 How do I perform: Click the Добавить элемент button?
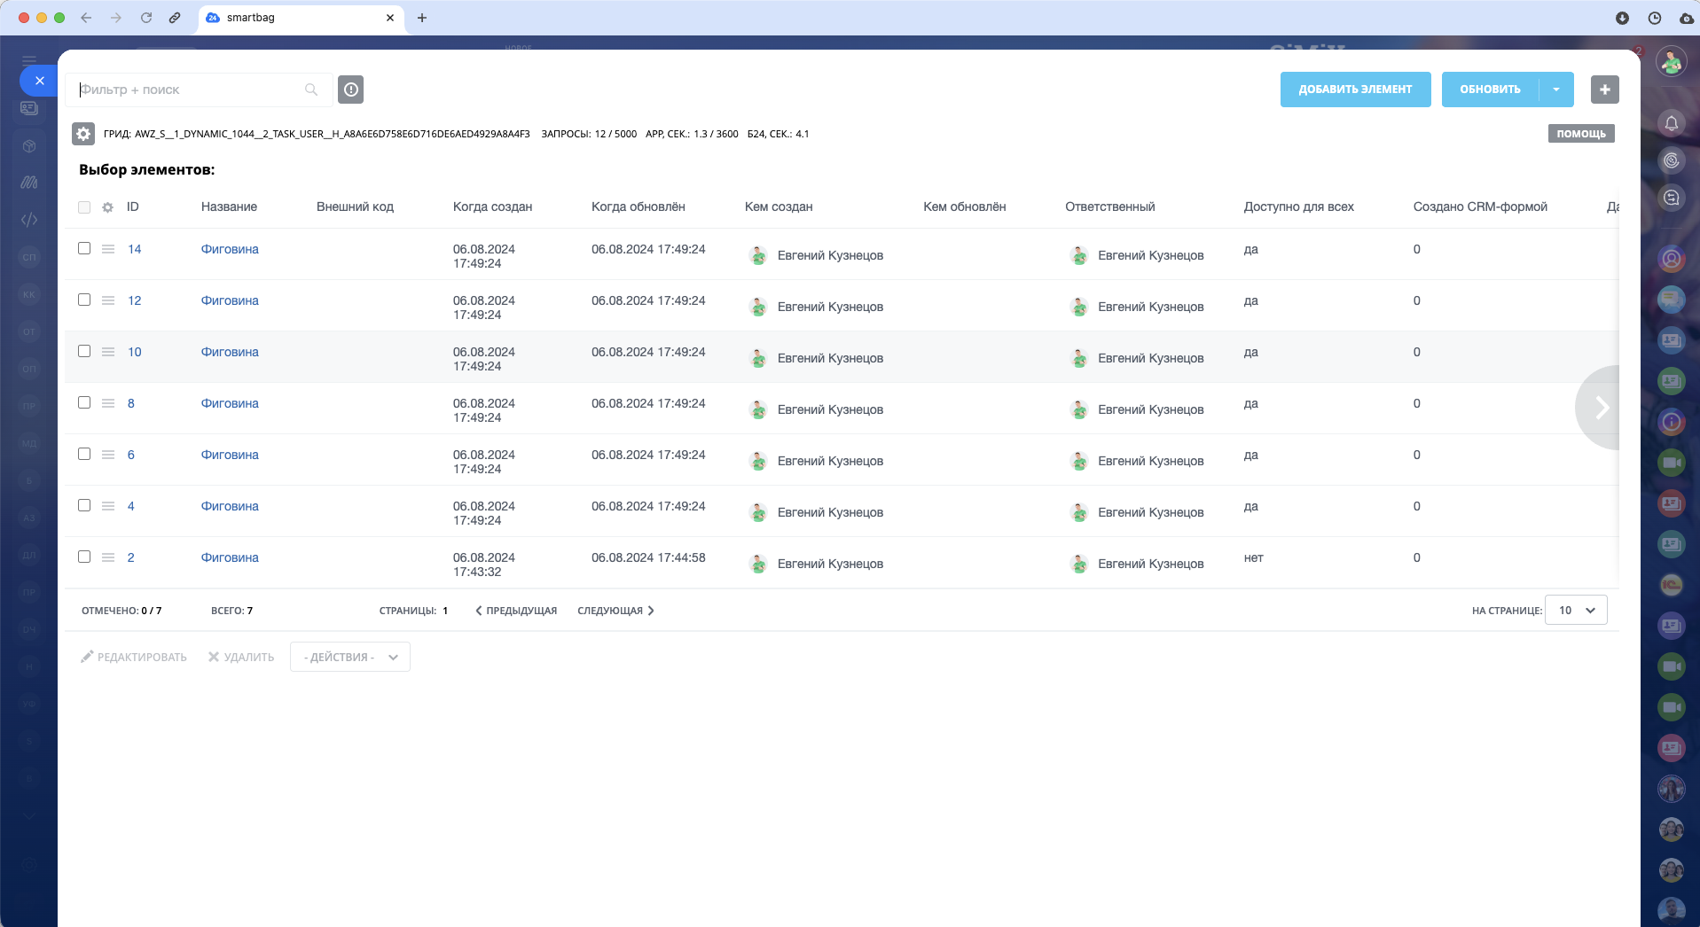tap(1355, 90)
